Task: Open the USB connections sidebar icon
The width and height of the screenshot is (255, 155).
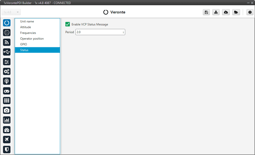Action: coord(7,52)
